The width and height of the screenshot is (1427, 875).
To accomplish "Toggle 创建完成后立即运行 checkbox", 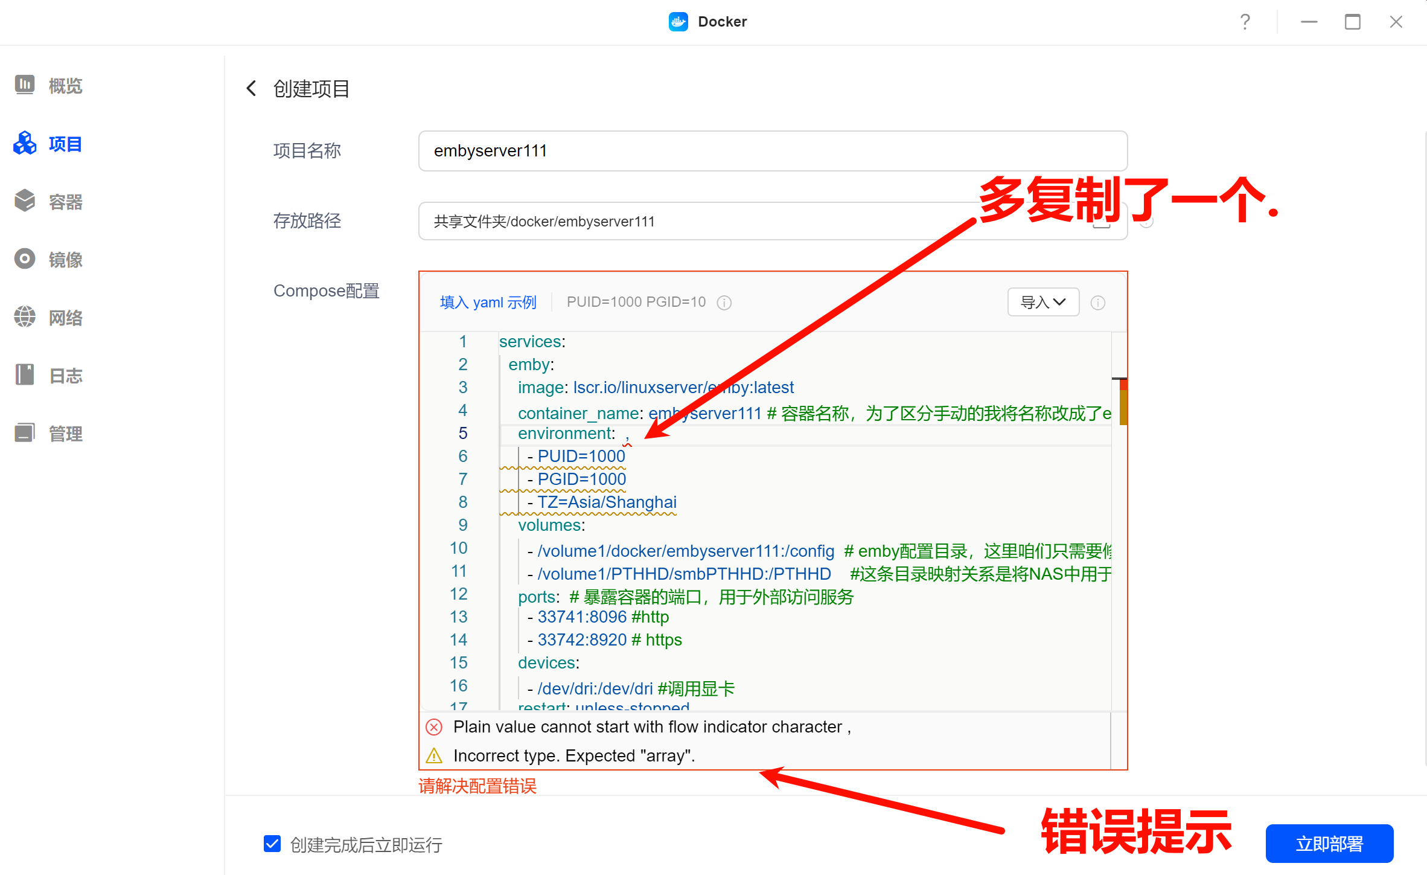I will click(272, 844).
